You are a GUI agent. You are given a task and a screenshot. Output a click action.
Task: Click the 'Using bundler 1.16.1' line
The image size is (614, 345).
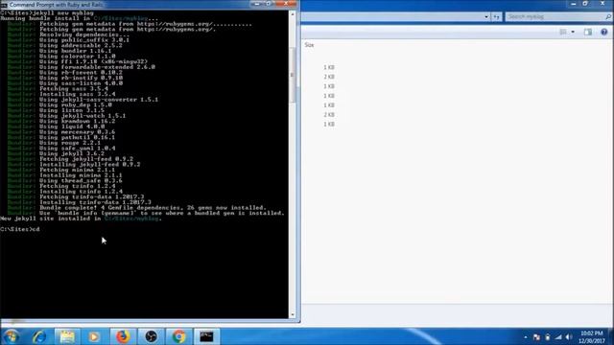point(75,51)
